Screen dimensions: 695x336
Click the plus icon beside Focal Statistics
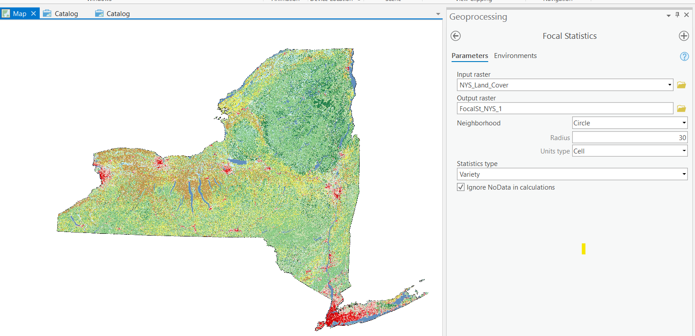tap(683, 36)
